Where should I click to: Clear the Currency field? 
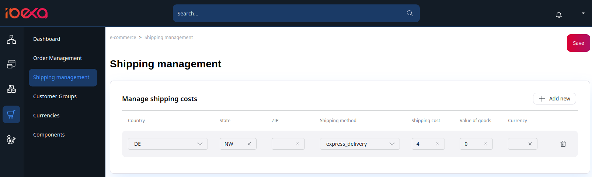click(530, 144)
